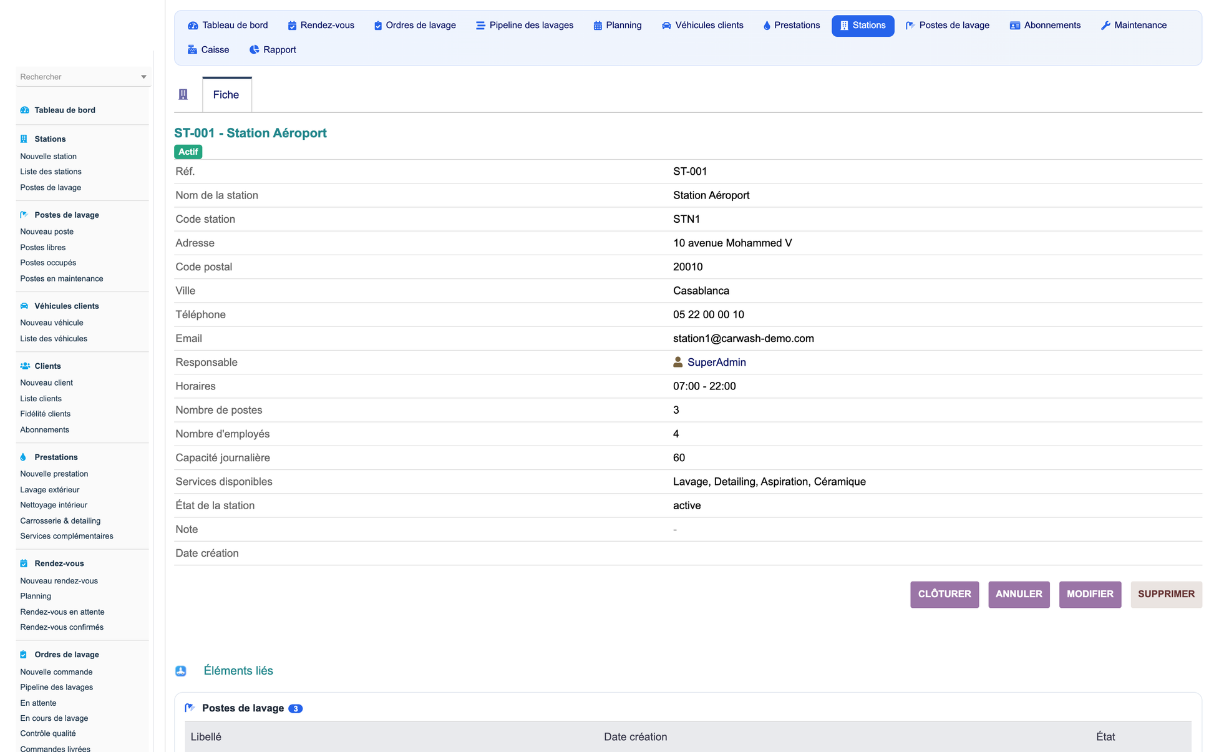Click Liste des véhicules sidebar link
The width and height of the screenshot is (1214, 752).
pyautogui.click(x=54, y=339)
